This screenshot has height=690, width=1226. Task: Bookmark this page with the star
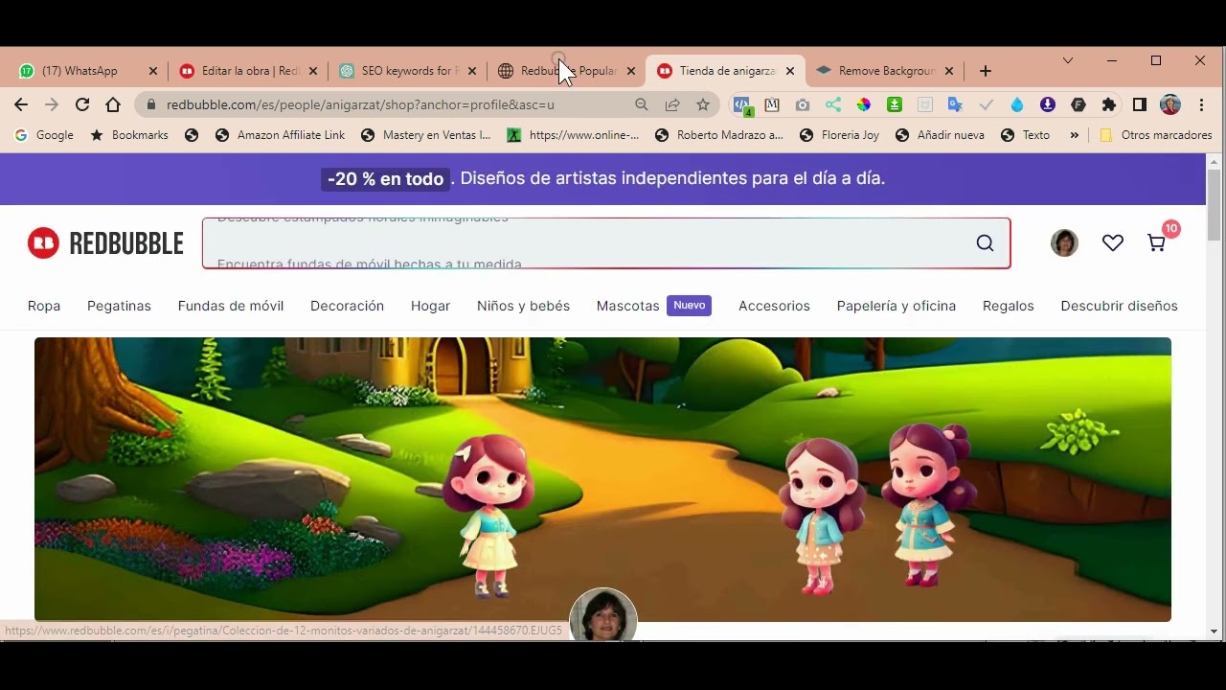[703, 104]
